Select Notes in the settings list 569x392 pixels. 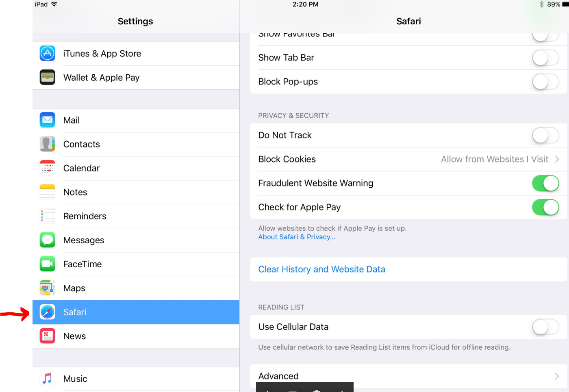pyautogui.click(x=75, y=192)
